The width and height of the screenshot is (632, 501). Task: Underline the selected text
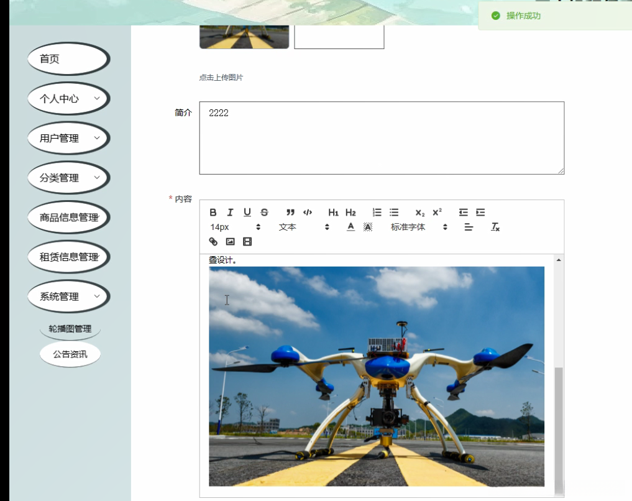247,213
